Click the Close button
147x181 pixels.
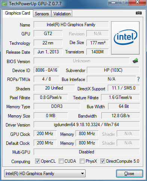129,174
